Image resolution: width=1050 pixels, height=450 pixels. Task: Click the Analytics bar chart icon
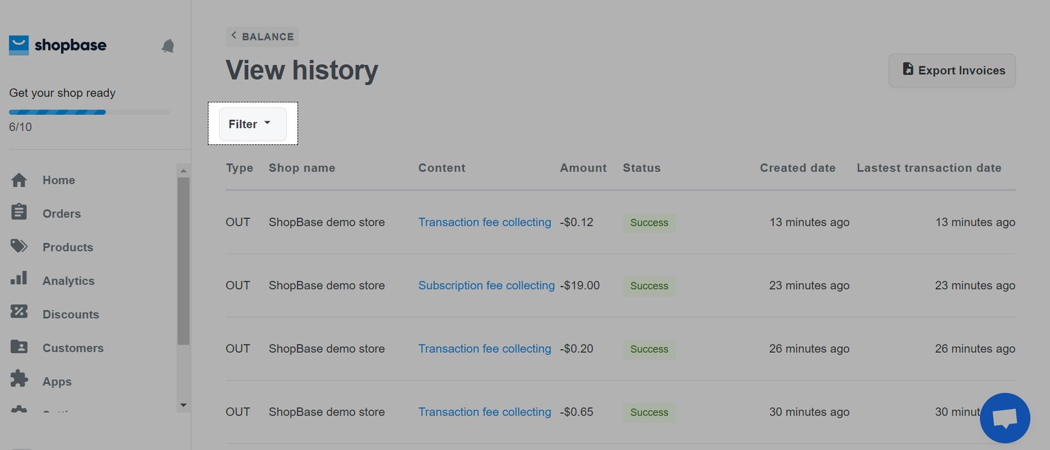coord(19,279)
